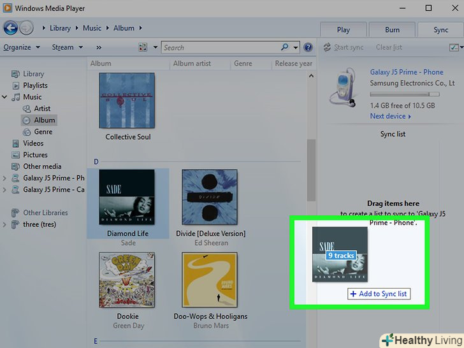Viewport: 464px width, 348px height.
Task: Switch to the Burn tab
Action: point(392,29)
